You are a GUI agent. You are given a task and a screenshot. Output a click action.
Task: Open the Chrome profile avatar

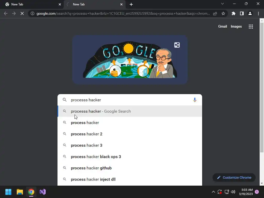pos(250,13)
